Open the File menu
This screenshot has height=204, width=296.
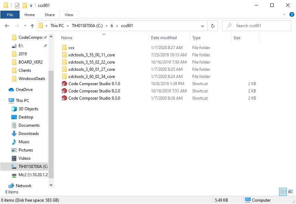point(10,15)
